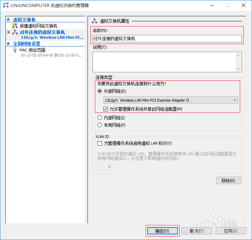
Task: Click the 说明 box scroll up arrow
Action: pyautogui.click(x=238, y=56)
